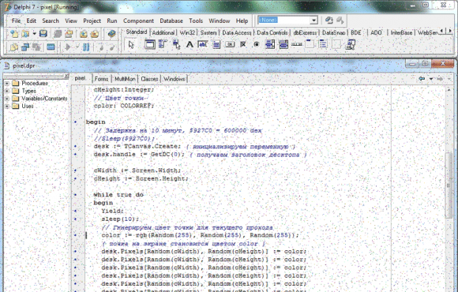
Task: Pick the Edit component in palette
Action: point(203,45)
